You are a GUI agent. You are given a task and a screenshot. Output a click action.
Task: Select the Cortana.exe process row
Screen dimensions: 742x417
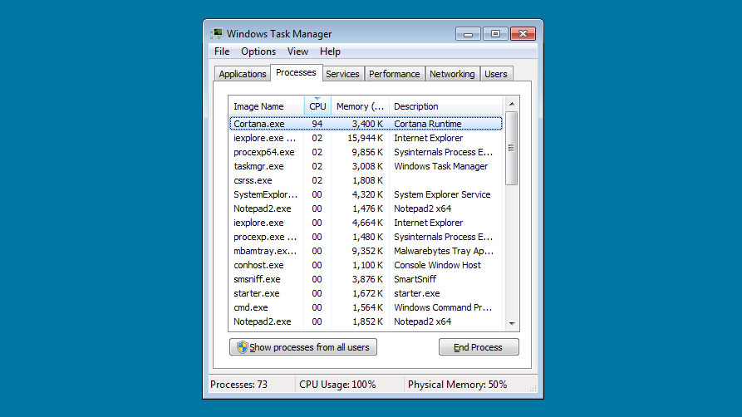click(366, 124)
